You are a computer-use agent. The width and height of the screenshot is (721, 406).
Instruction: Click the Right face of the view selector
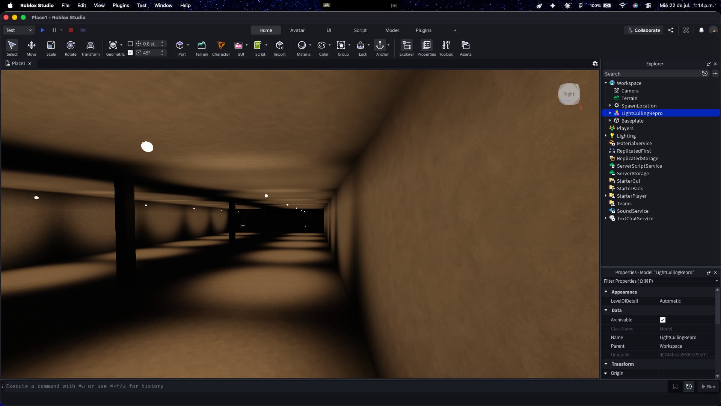569,94
